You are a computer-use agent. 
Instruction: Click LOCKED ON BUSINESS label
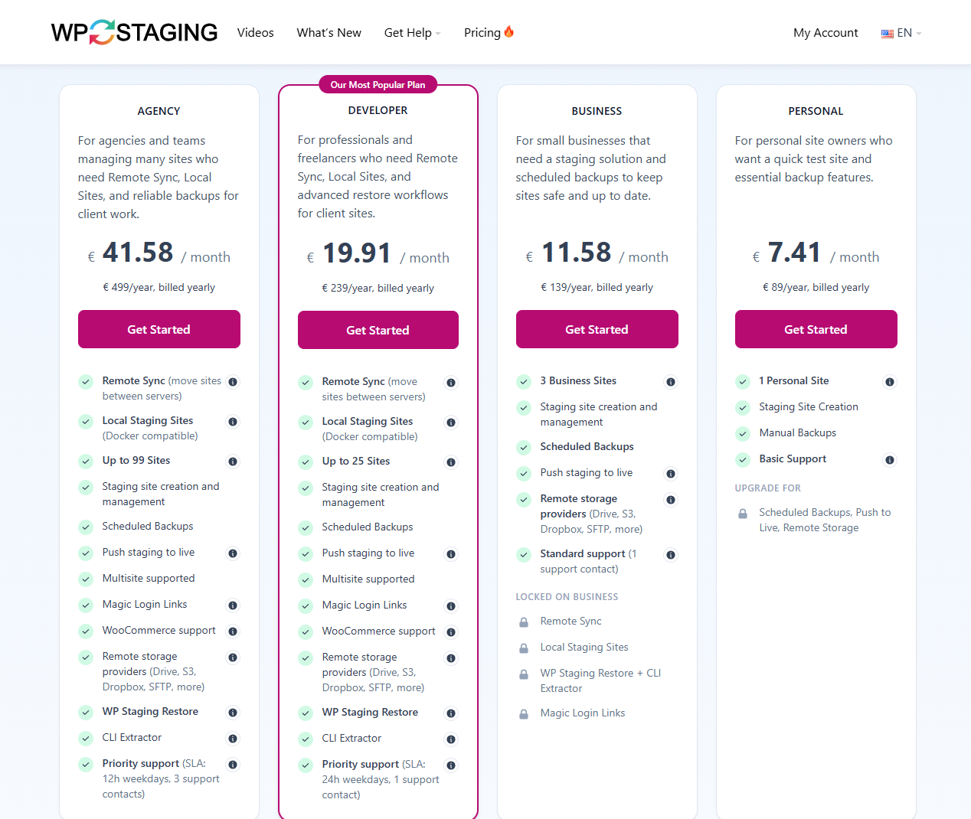pos(567,597)
